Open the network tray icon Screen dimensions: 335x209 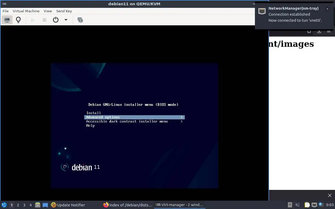pyautogui.click(x=314, y=205)
